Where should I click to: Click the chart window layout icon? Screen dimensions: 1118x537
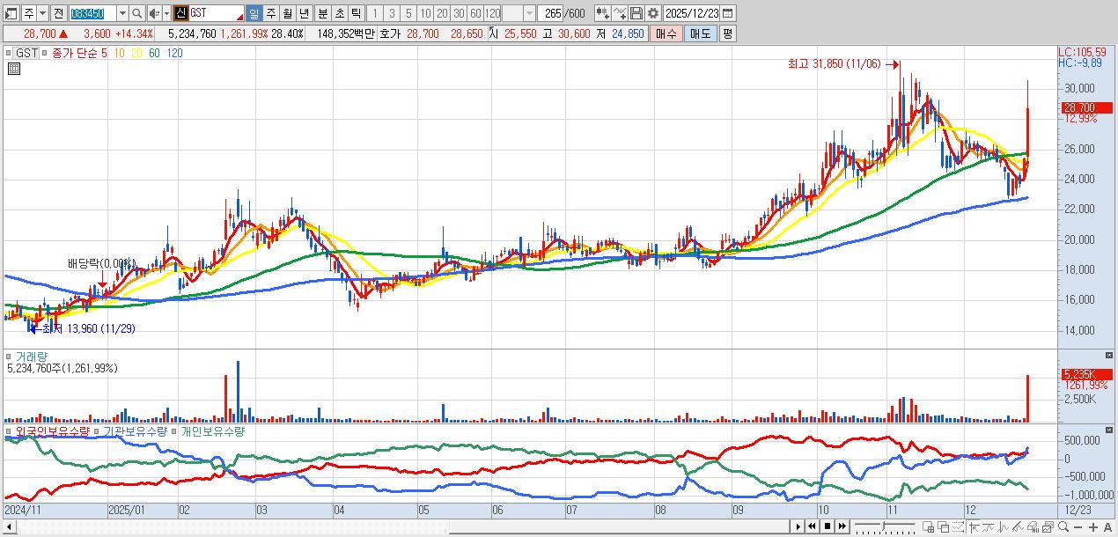(x=1048, y=527)
